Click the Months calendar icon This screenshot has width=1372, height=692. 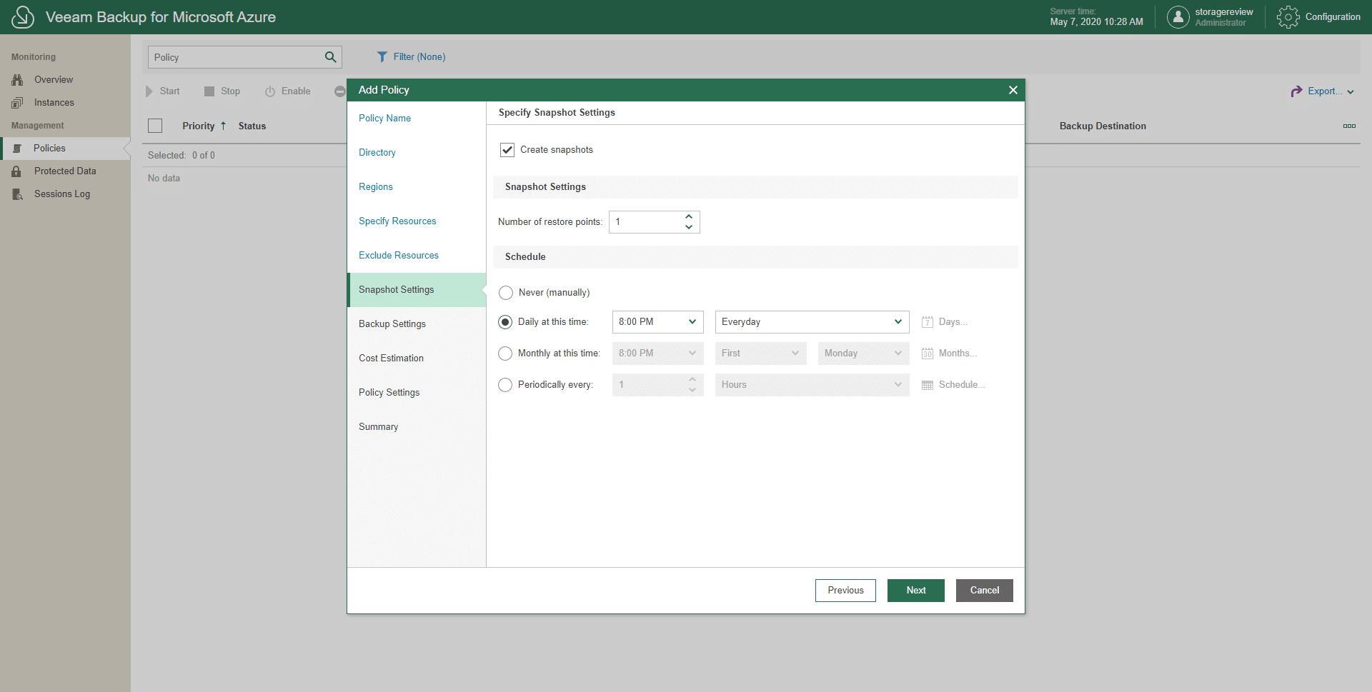(x=928, y=353)
